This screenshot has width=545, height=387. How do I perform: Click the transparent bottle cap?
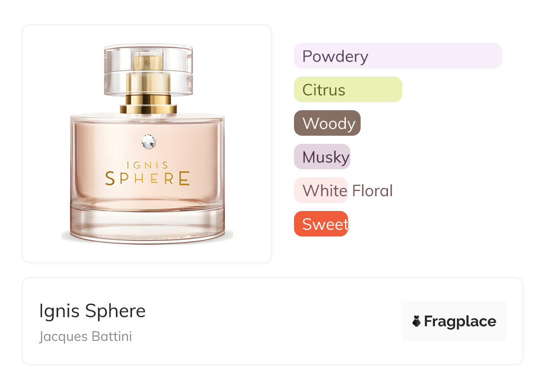[x=148, y=69]
